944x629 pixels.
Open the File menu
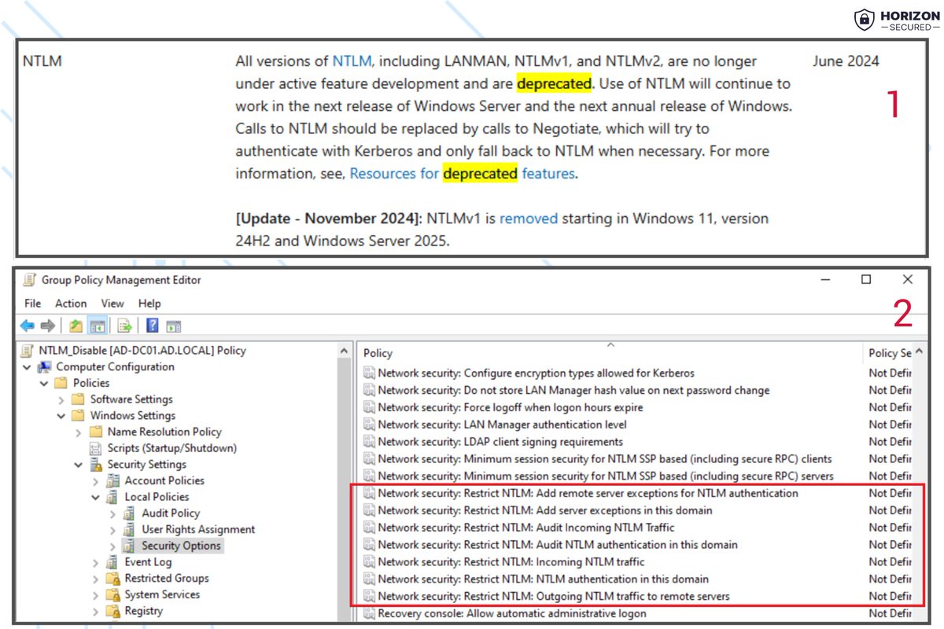32,303
